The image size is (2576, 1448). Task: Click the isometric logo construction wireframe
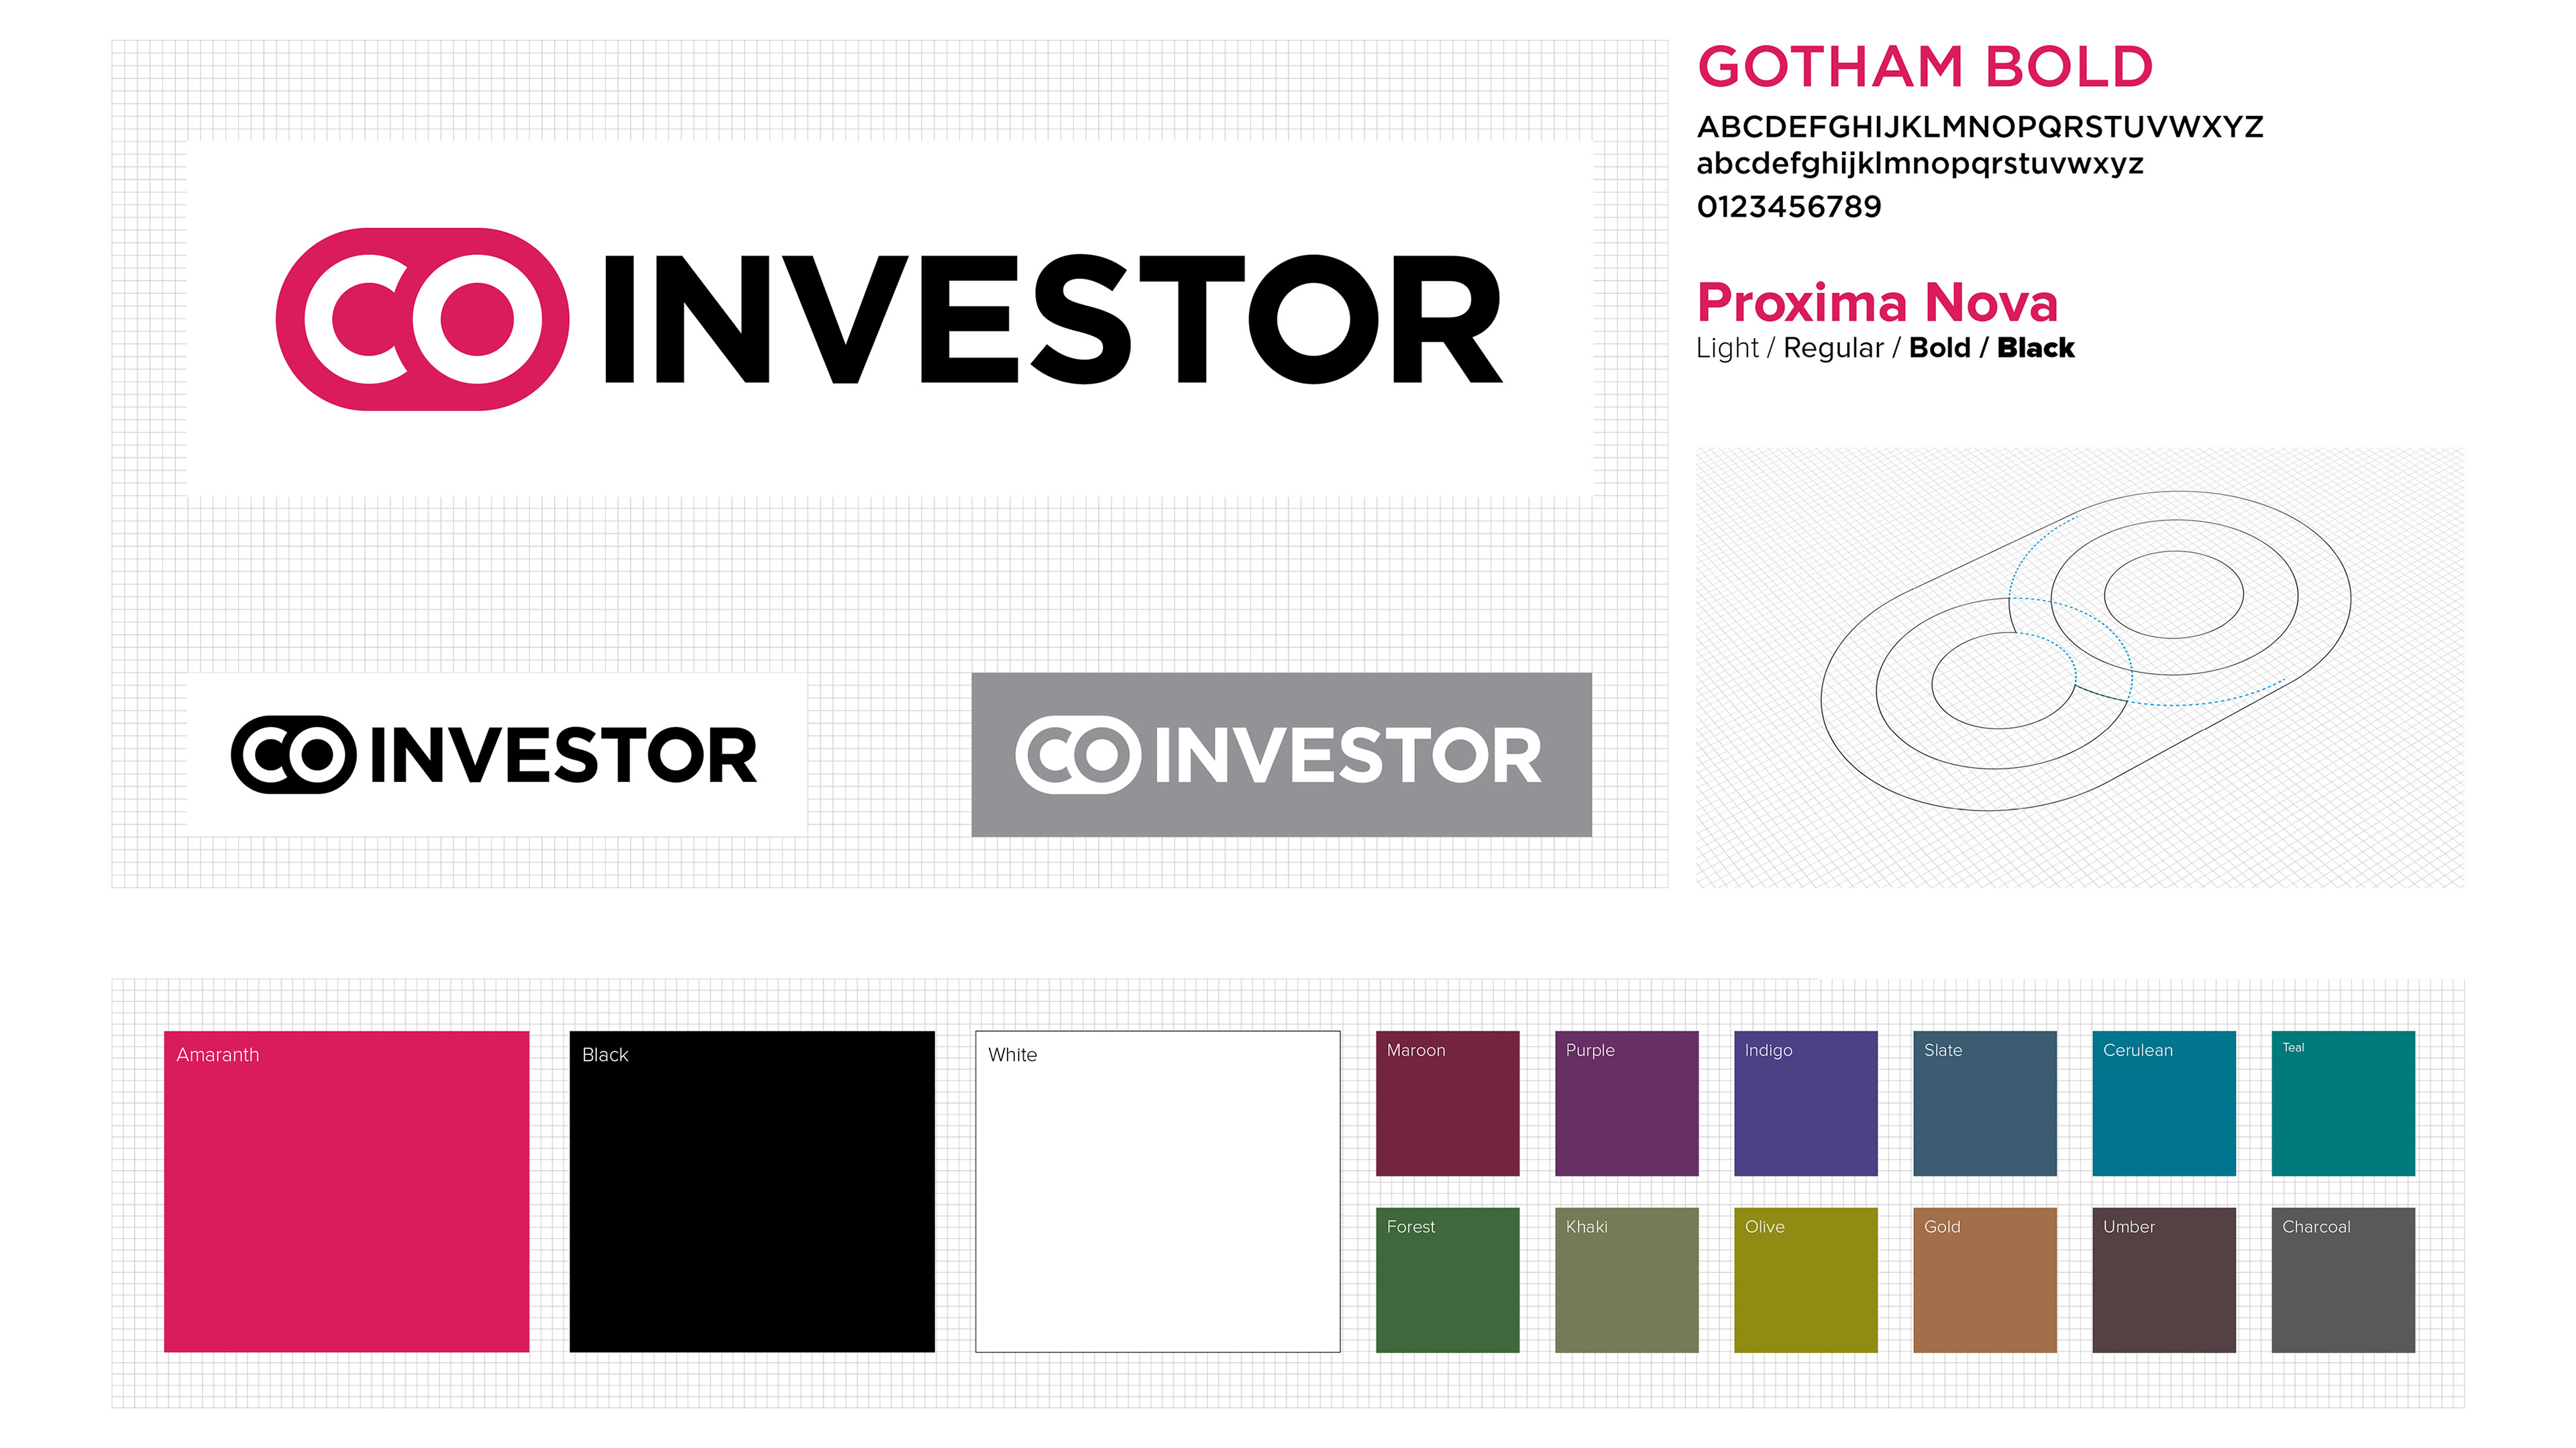2086,651
